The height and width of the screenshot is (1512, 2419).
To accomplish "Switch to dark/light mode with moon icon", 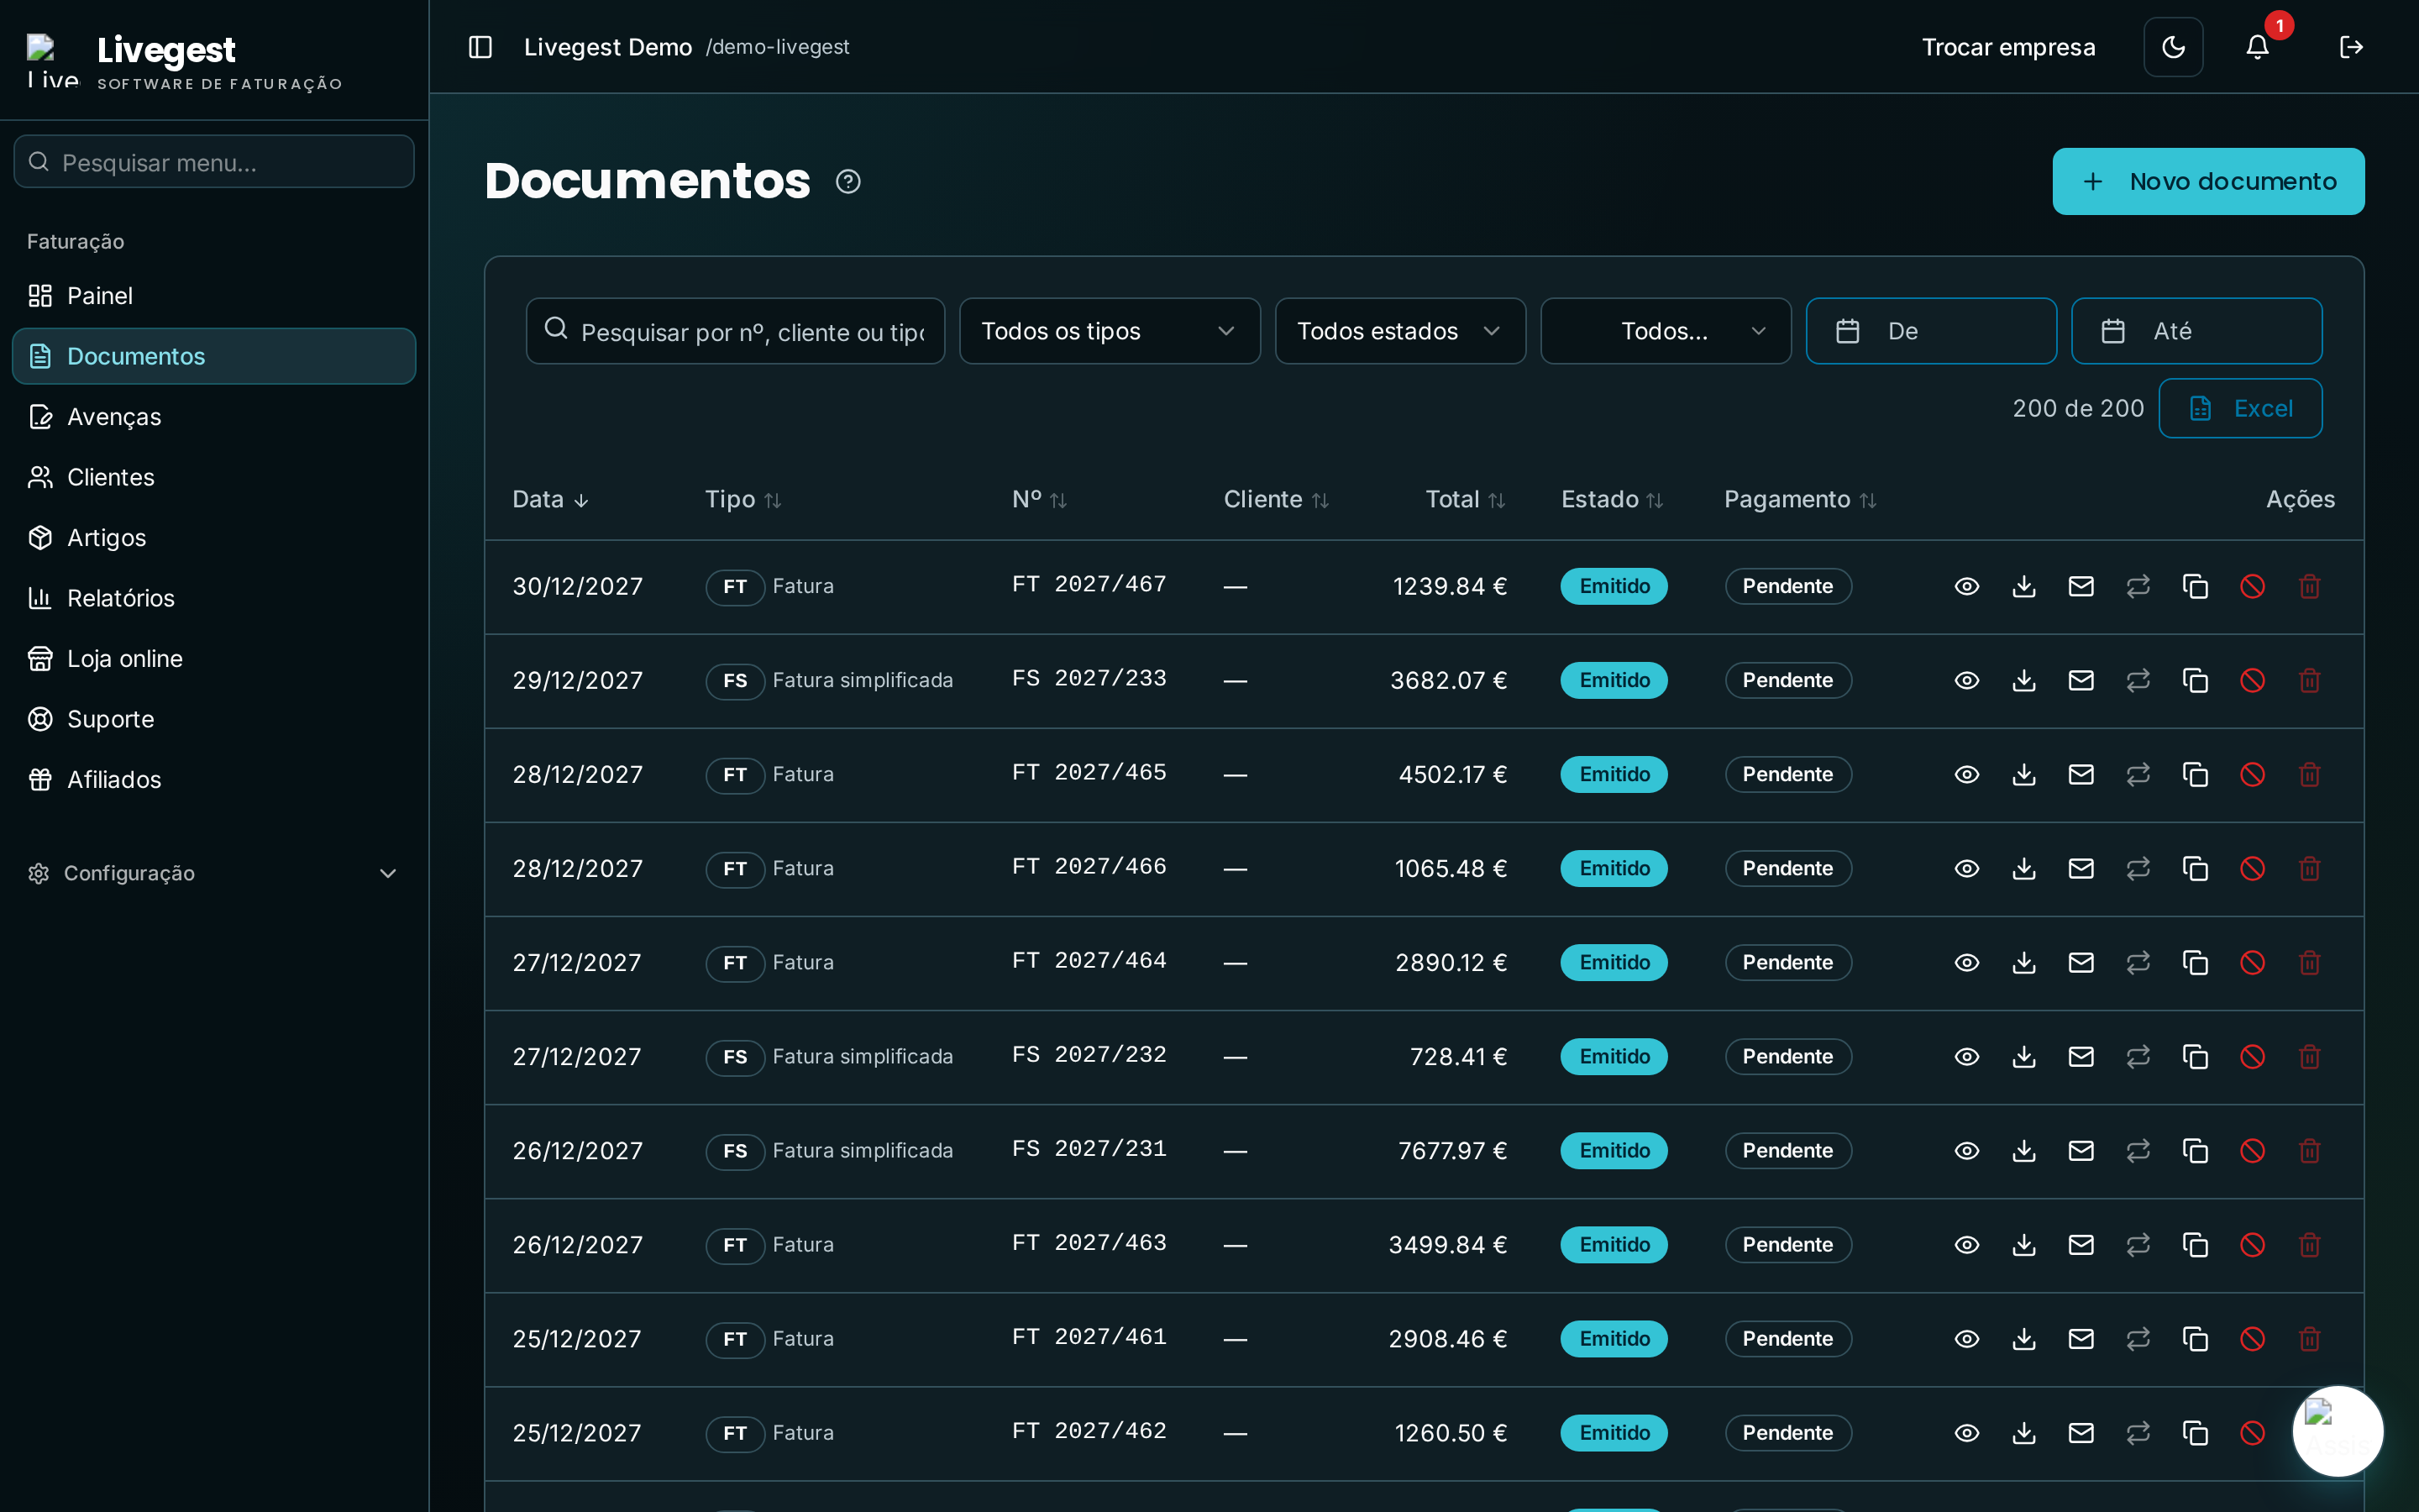I will tap(2173, 47).
